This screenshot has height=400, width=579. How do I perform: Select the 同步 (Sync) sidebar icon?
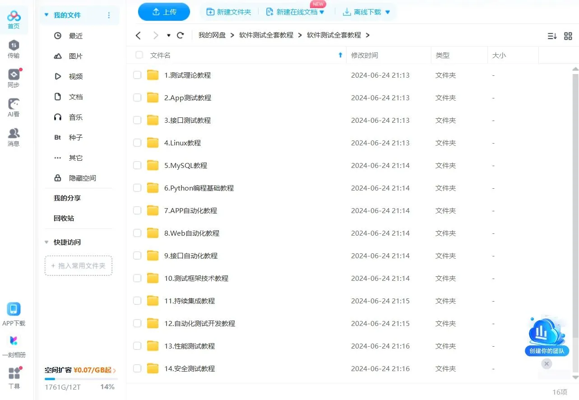[14, 76]
